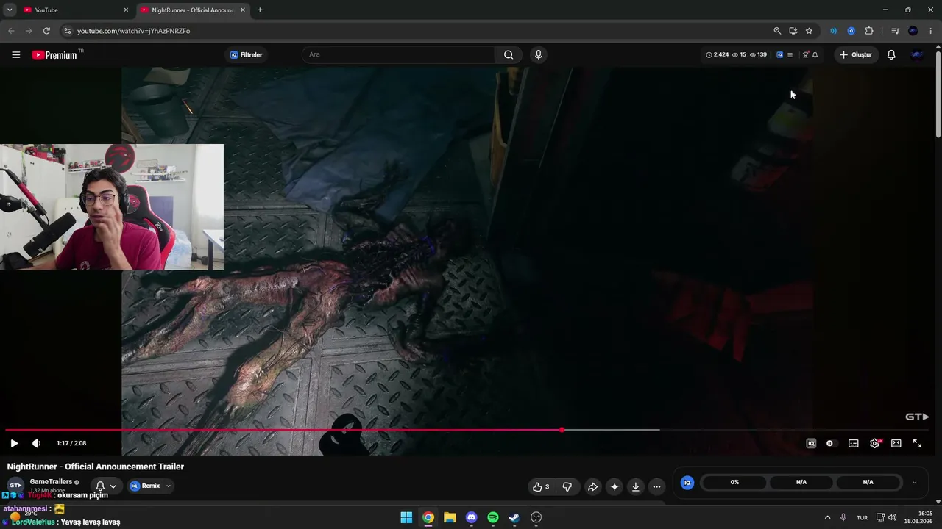Open Chrome extensions puzzle menu
The height and width of the screenshot is (529, 942).
pyautogui.click(x=869, y=31)
